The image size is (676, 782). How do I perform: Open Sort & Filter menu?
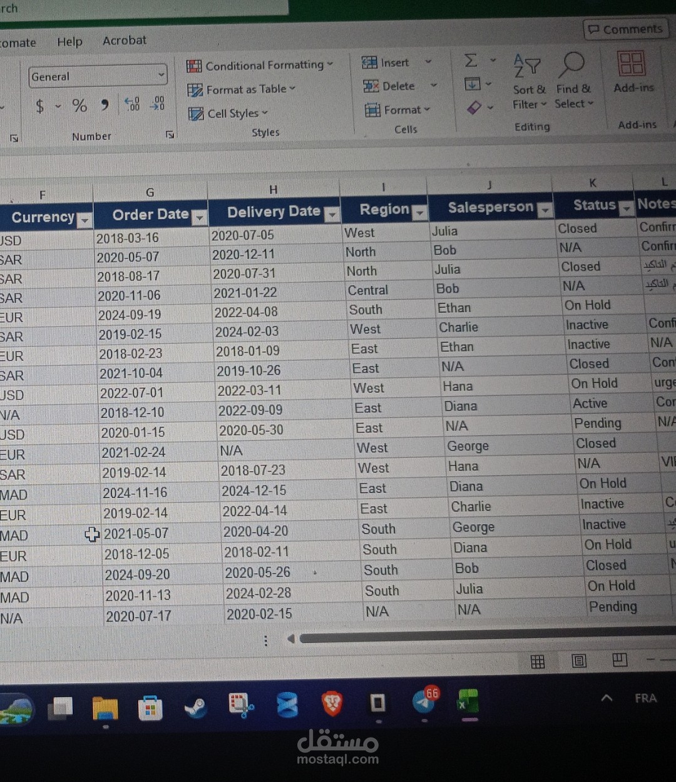point(529,81)
